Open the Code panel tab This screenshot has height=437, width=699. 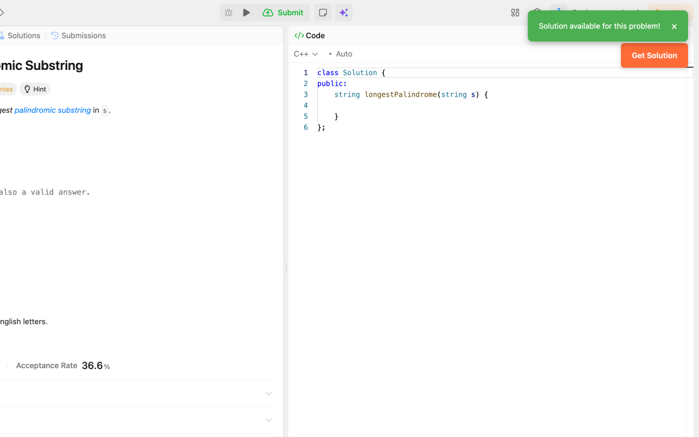tap(310, 36)
